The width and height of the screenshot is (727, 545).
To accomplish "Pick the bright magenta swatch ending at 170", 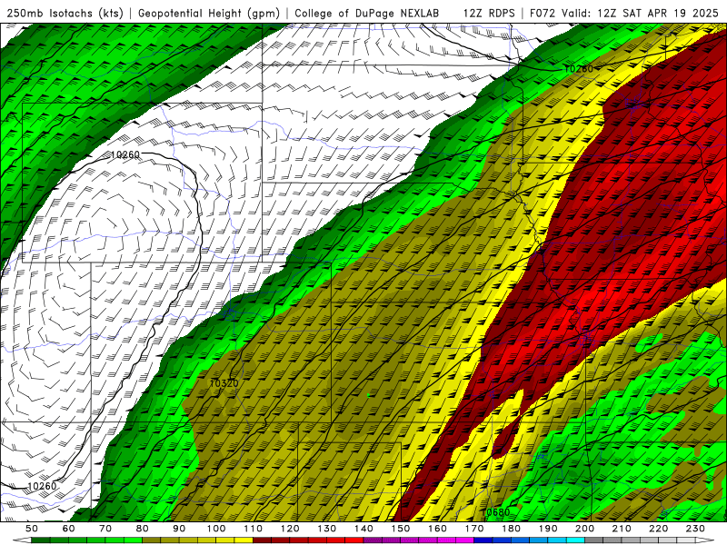I will tap(464, 540).
